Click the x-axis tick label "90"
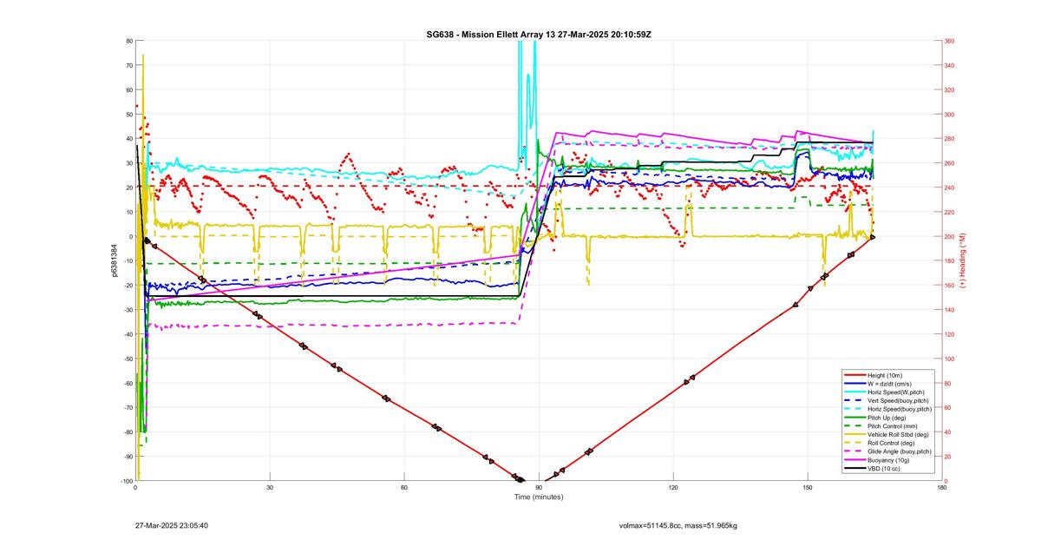 point(539,487)
